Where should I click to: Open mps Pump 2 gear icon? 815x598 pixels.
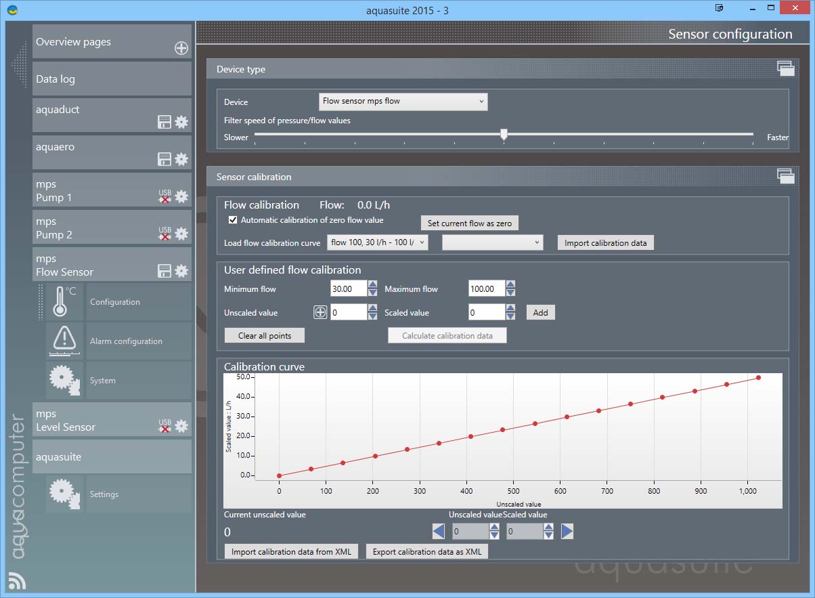coord(181,234)
